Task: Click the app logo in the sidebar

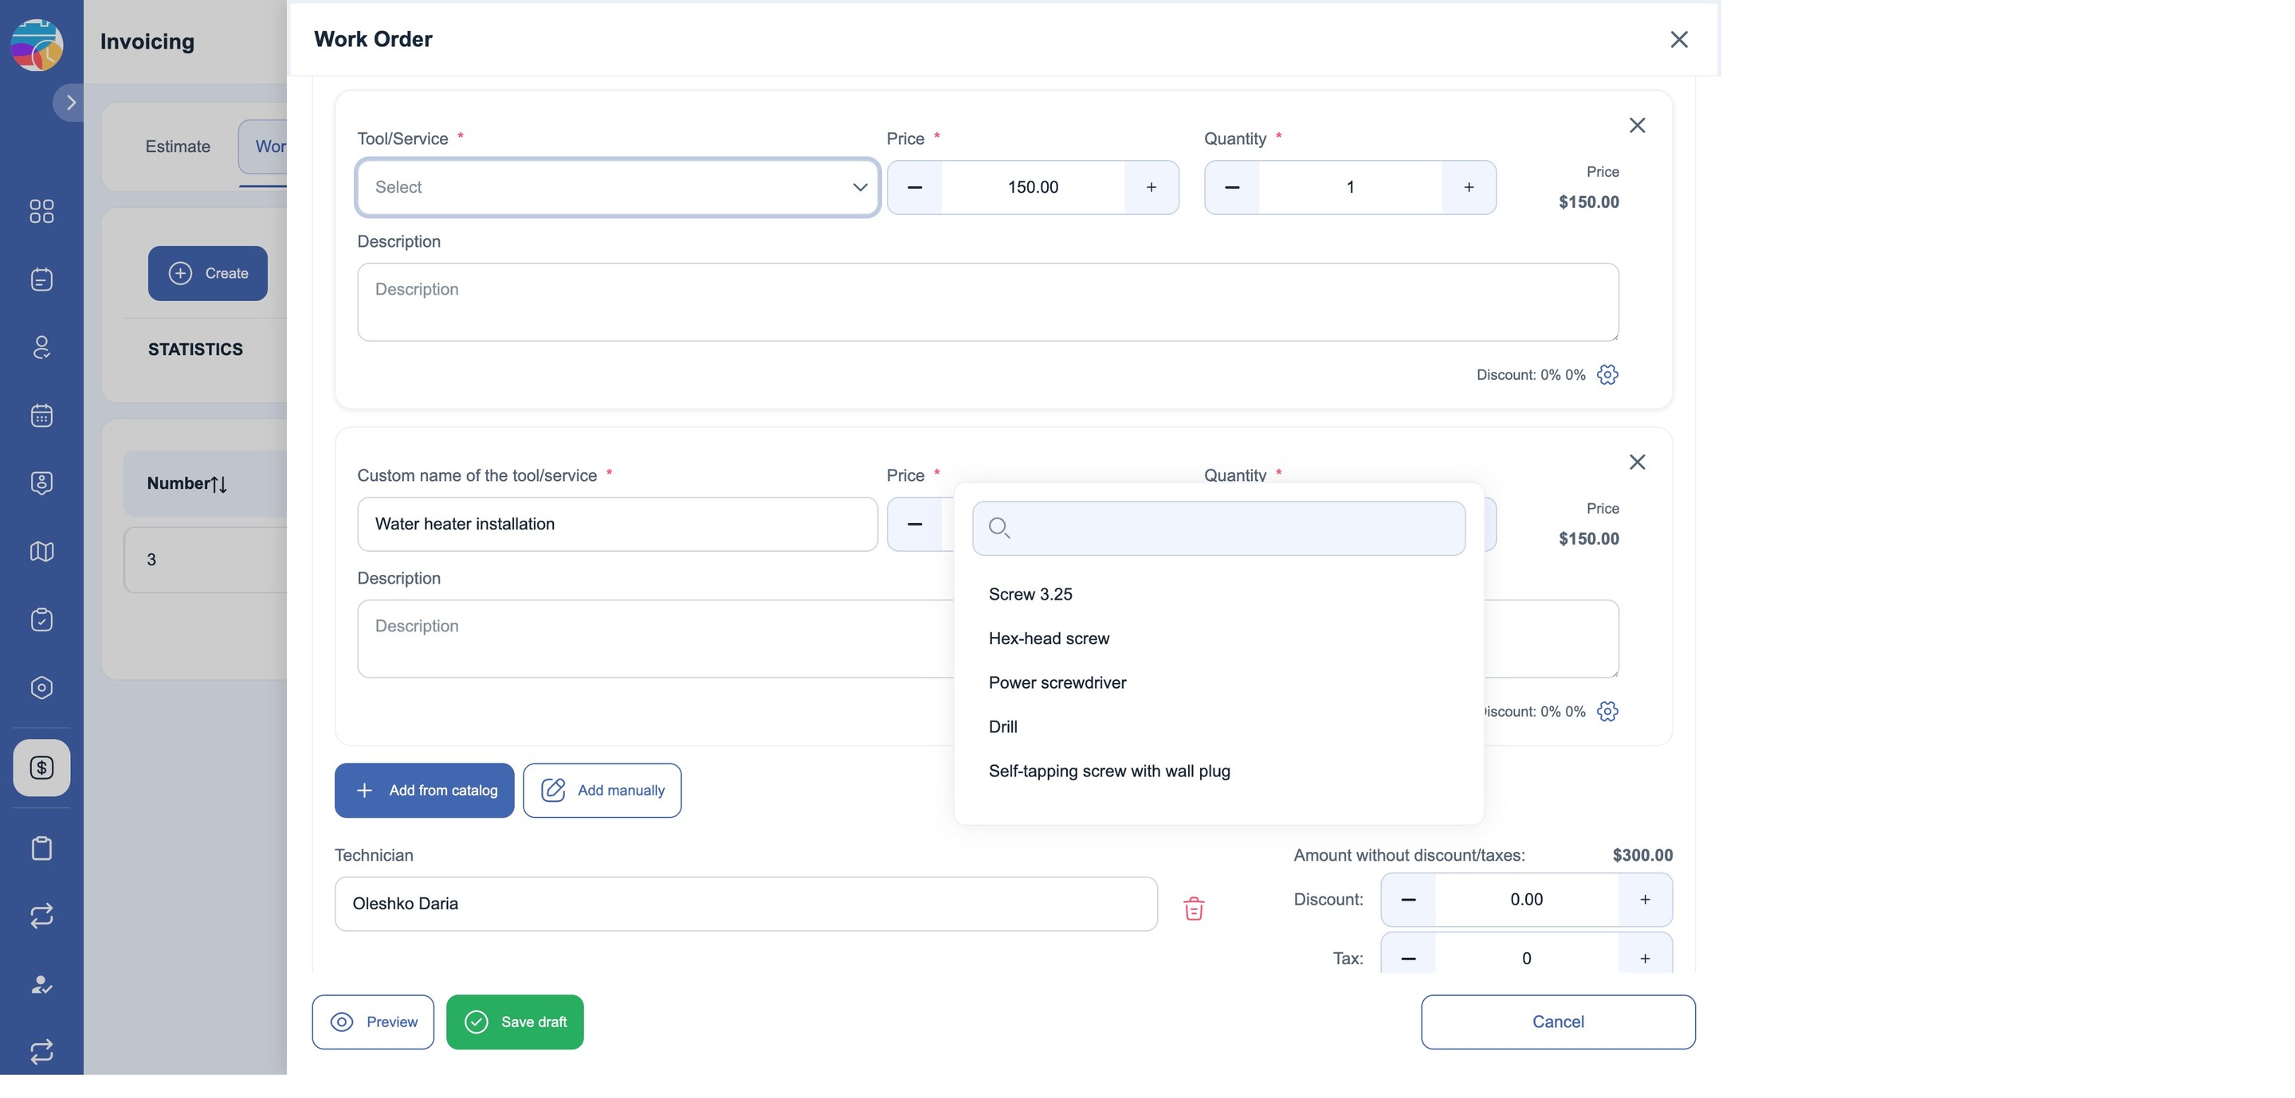Action: pyautogui.click(x=37, y=45)
